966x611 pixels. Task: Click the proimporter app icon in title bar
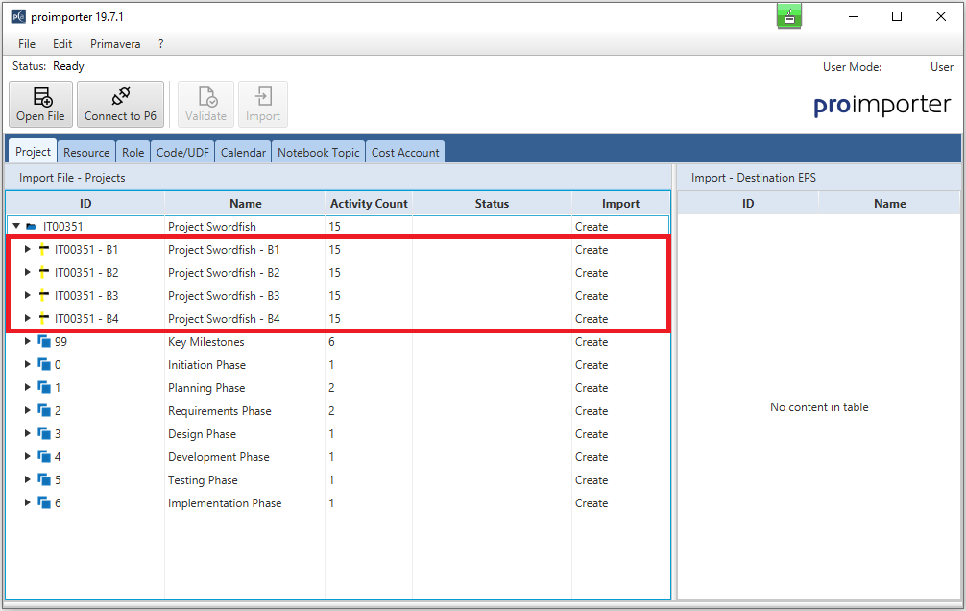click(x=18, y=16)
